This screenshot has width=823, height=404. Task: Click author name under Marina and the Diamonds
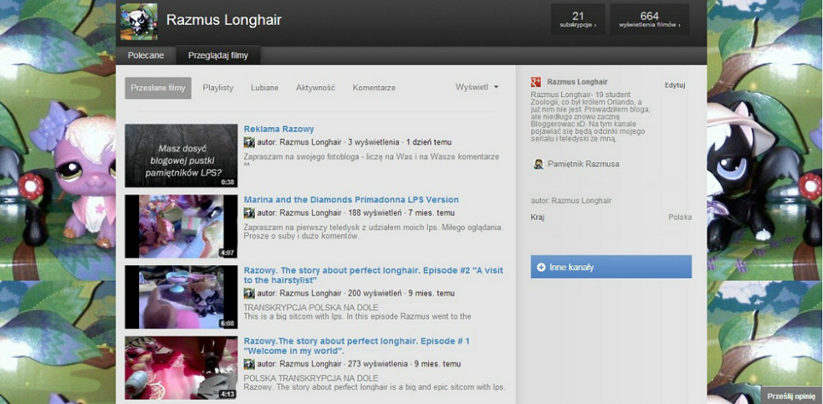[x=310, y=213]
